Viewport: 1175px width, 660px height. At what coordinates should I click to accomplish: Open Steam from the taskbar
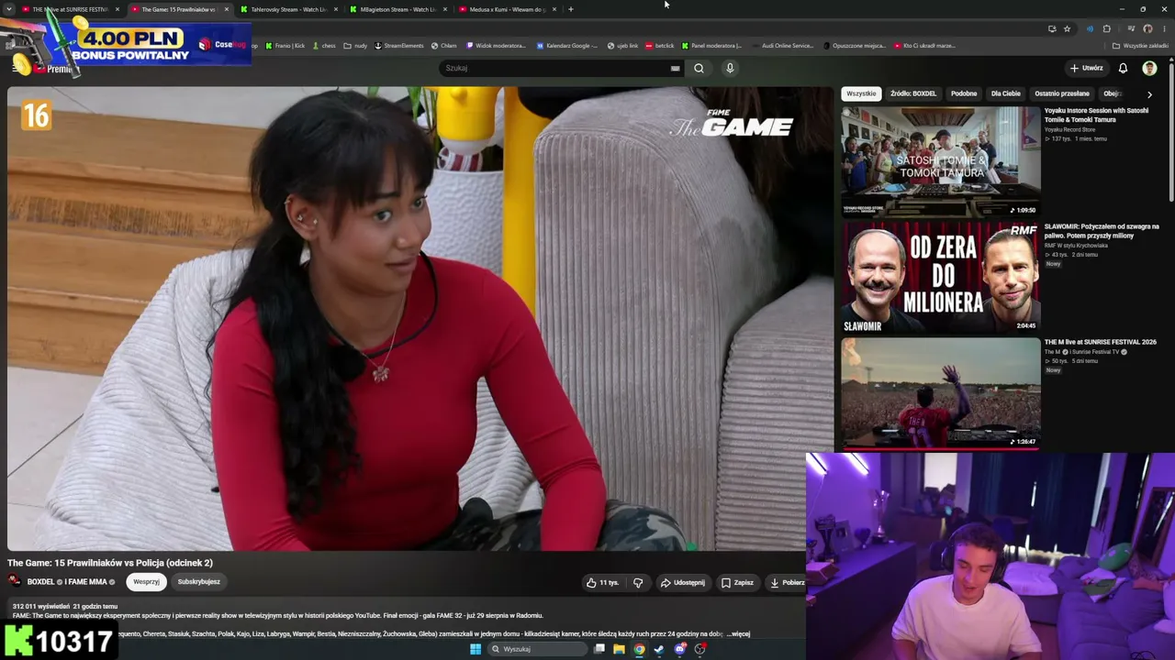pyautogui.click(x=659, y=649)
